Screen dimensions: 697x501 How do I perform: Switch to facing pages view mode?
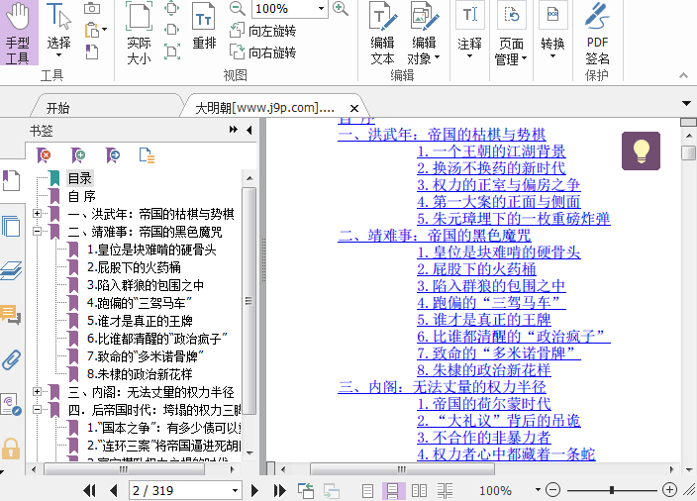pyautogui.click(x=419, y=491)
